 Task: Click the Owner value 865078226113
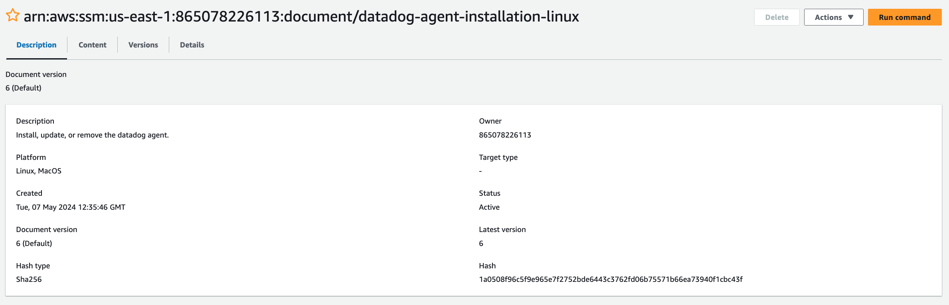point(505,135)
